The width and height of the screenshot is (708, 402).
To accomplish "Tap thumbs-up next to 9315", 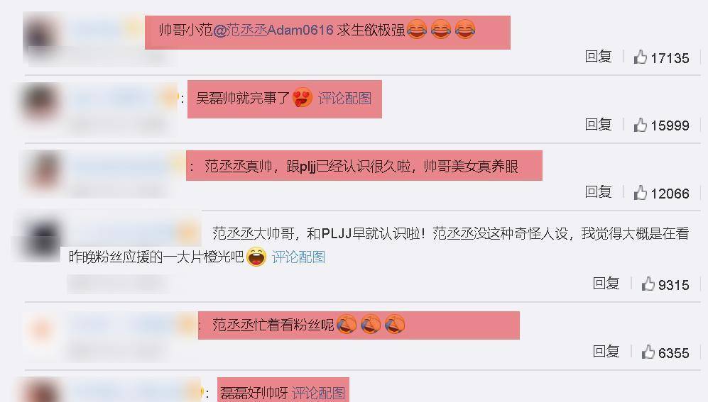I will [x=648, y=284].
